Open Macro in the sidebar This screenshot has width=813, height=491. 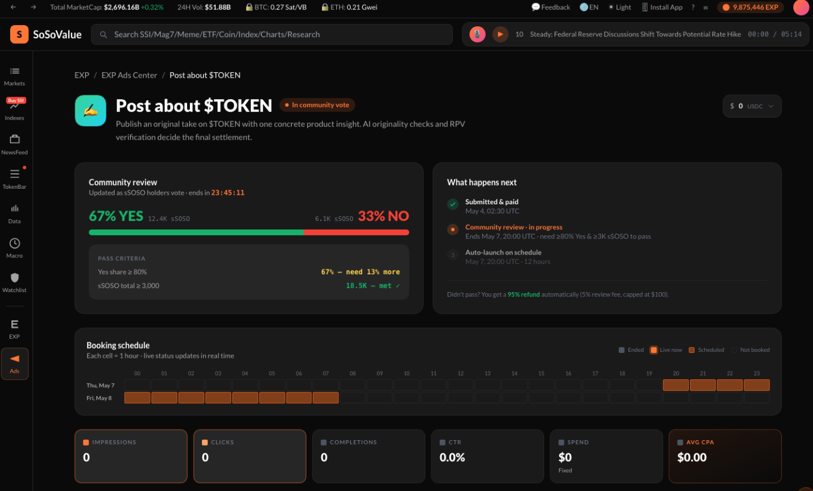click(14, 248)
